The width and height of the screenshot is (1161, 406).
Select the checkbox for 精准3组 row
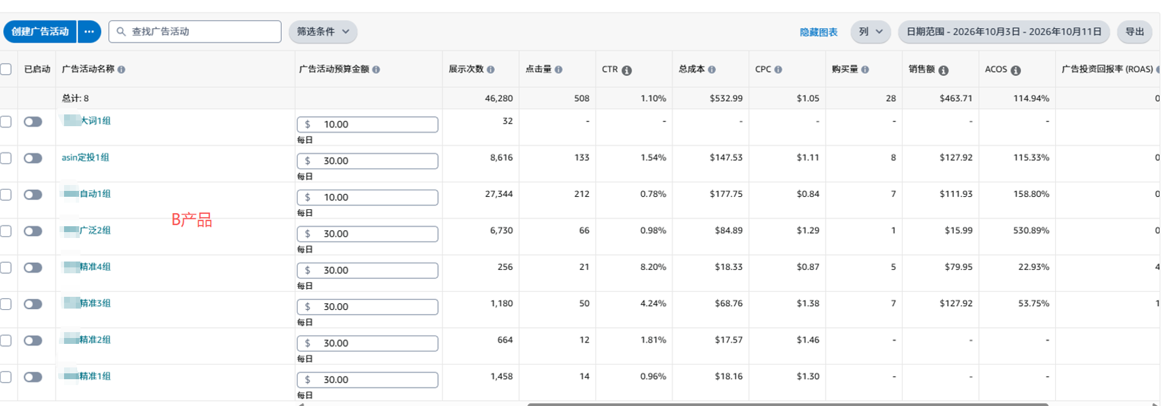point(6,304)
